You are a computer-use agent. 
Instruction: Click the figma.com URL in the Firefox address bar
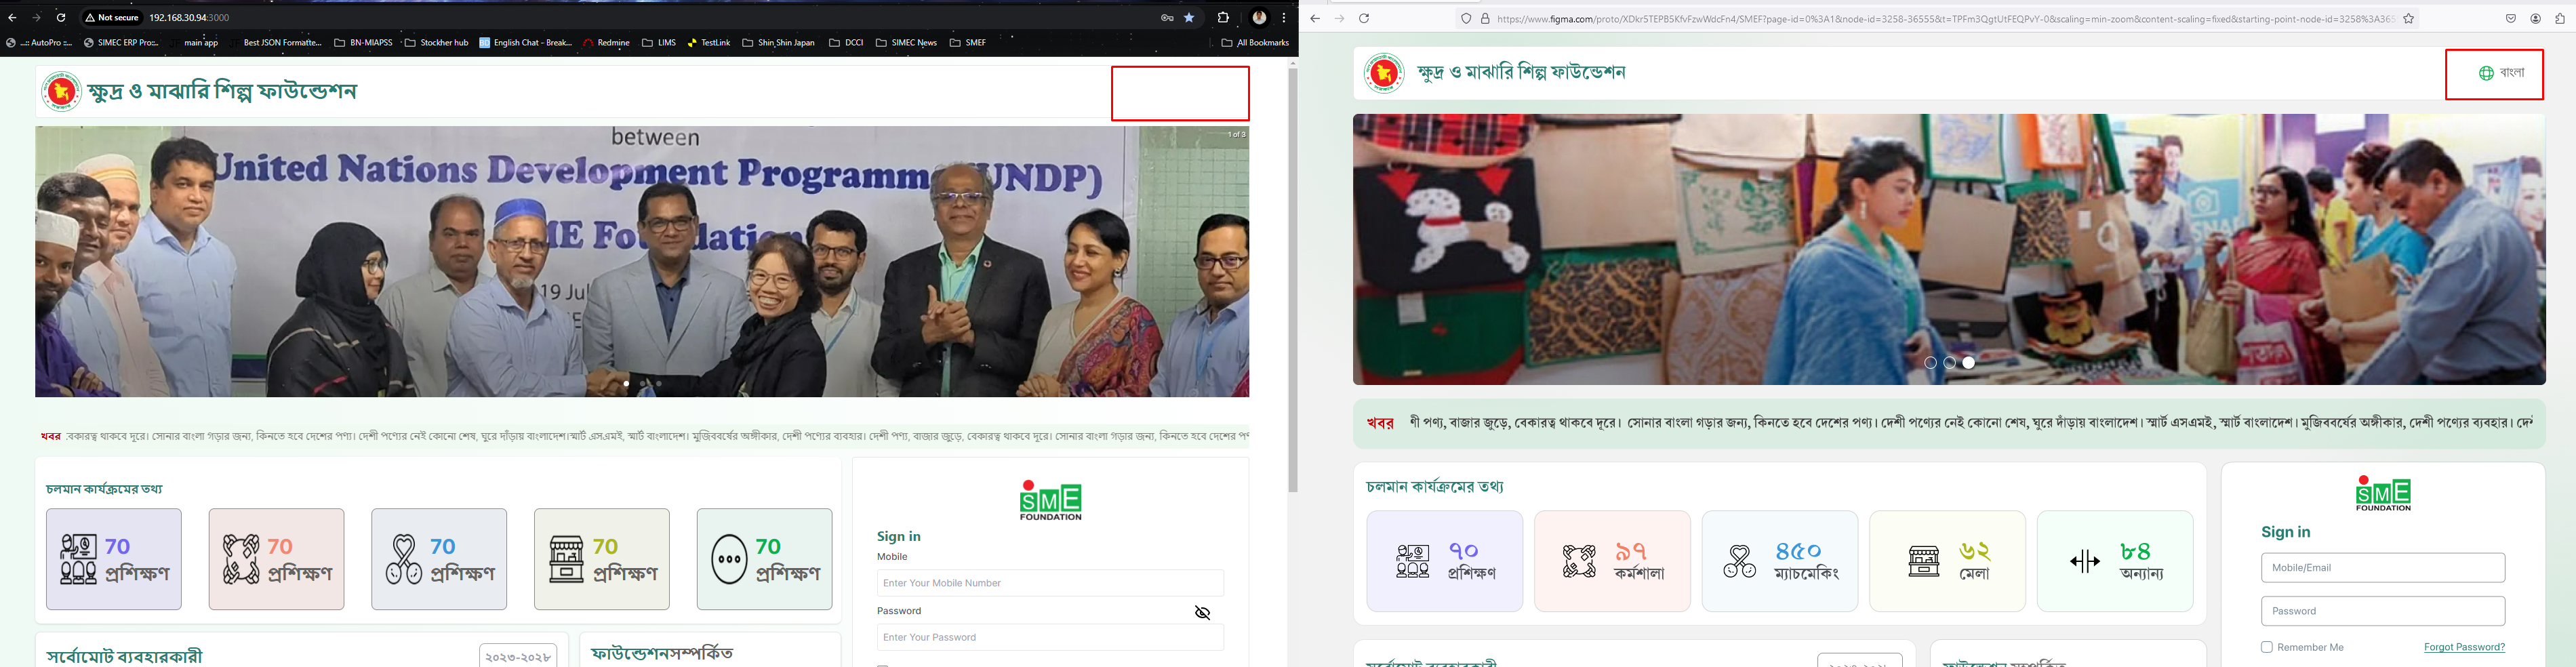pos(1946,19)
